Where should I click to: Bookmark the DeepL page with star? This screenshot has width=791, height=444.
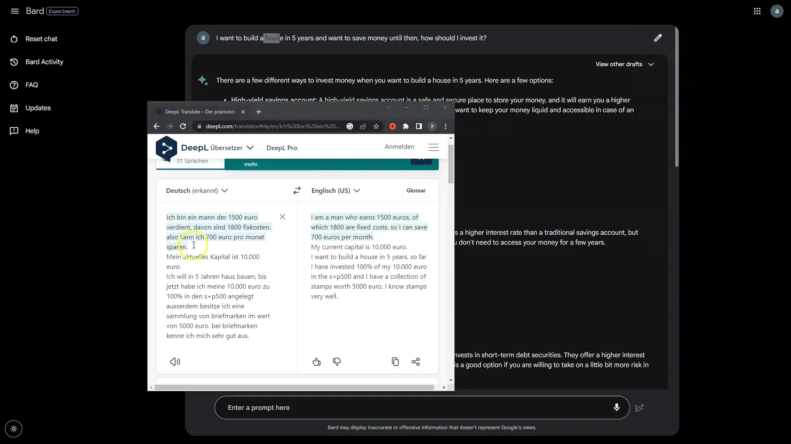point(376,126)
